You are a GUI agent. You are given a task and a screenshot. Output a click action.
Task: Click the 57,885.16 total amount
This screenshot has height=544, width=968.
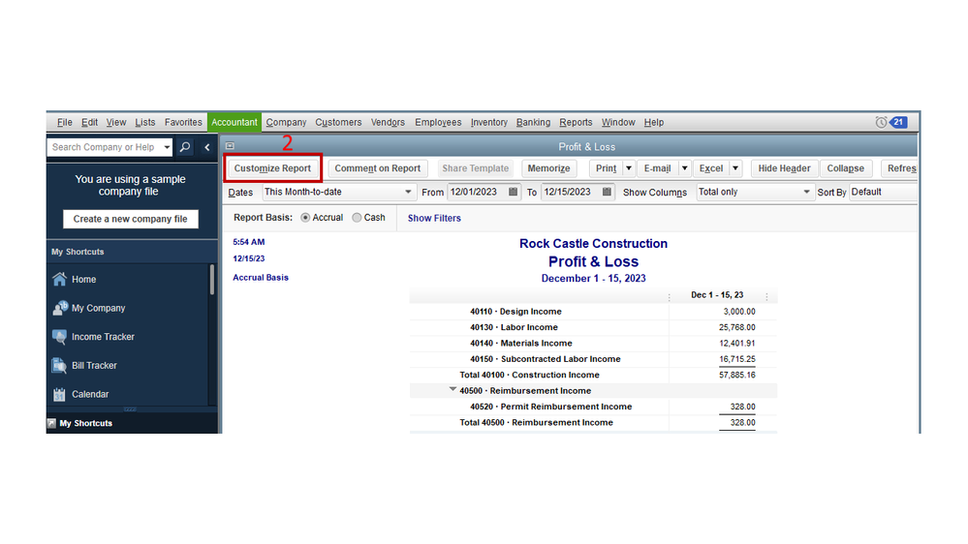736,375
